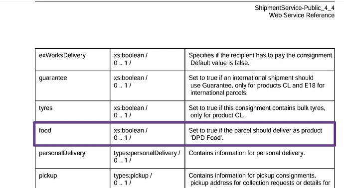Click the personal delivery description text
Screen dimensions: 344x188
[x=247, y=153]
